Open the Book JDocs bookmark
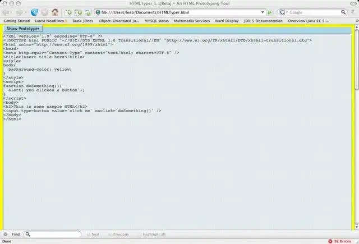Image resolution: width=359 pixels, height=244 pixels. [83, 21]
